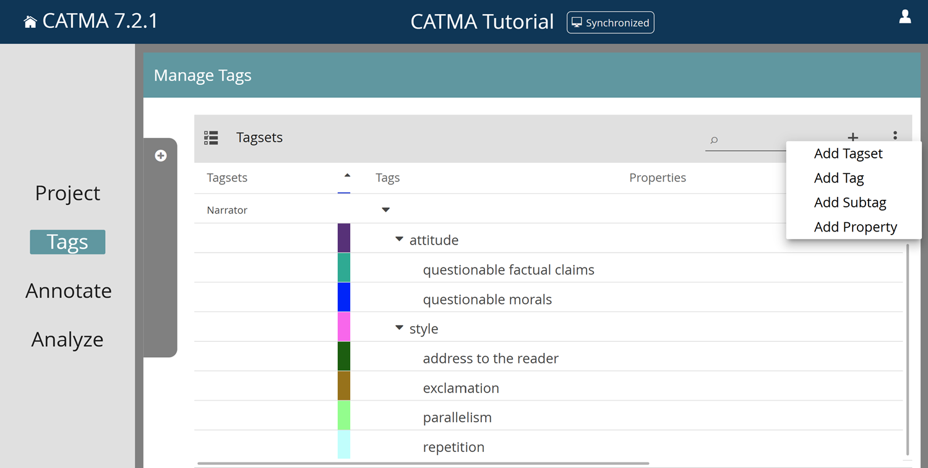Screen dimensions: 928x468
Task: Open the three-dot more options menu
Action: [x=895, y=136]
